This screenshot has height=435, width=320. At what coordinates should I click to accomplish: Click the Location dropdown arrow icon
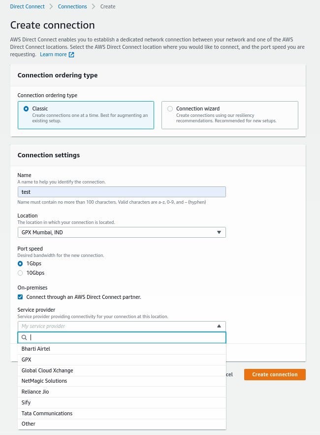pyautogui.click(x=219, y=232)
